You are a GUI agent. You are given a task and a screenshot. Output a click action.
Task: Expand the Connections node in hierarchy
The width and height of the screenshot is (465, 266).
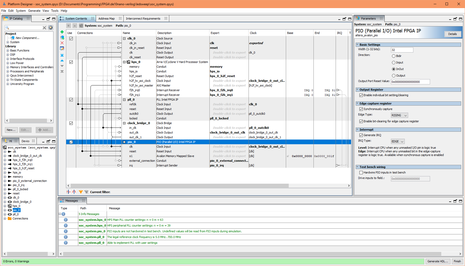(x=5, y=218)
